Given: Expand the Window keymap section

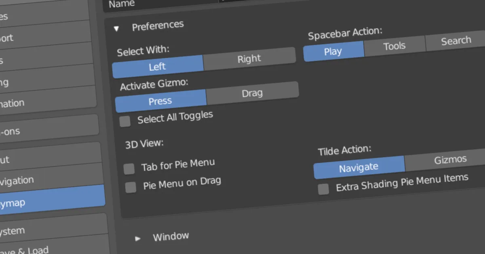Looking at the screenshot, I should tap(138, 238).
